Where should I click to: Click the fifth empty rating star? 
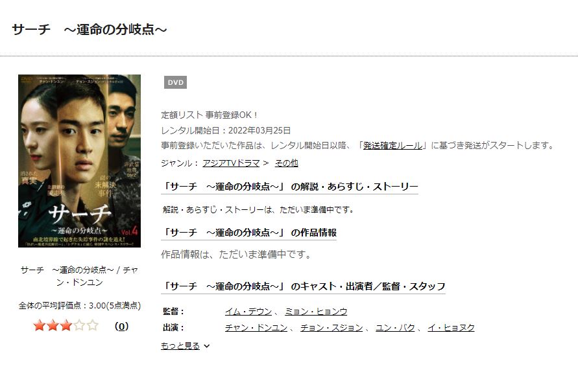[x=93, y=325]
